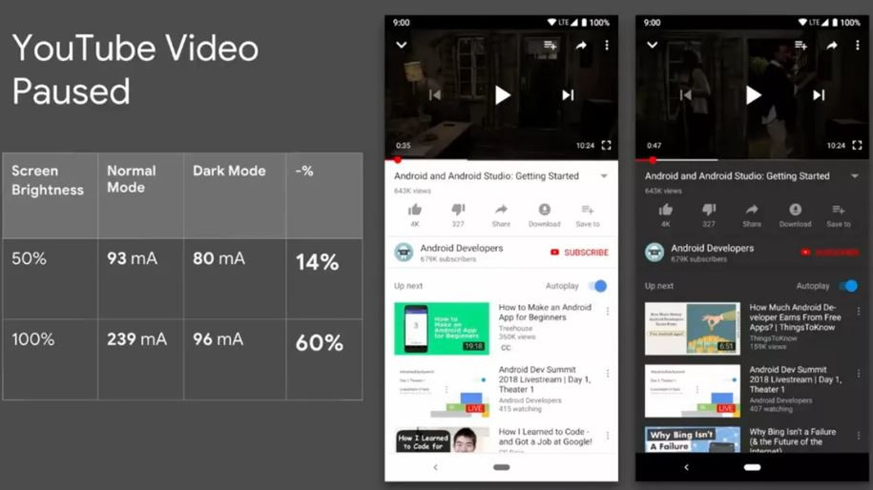The image size is (873, 490).
Task: Tap the home pill in the light phone
Action: click(502, 467)
